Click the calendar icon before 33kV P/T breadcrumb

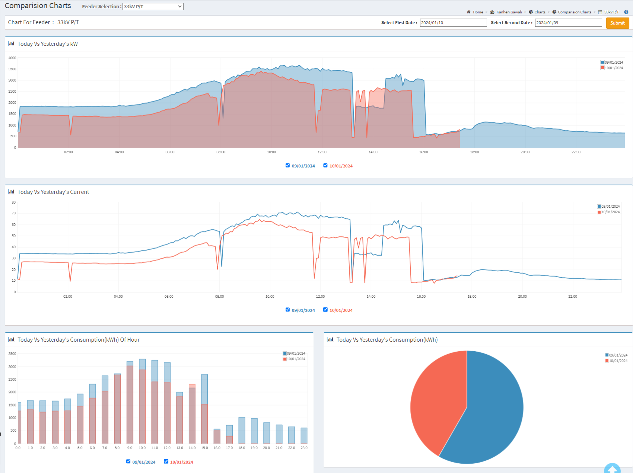(x=600, y=12)
